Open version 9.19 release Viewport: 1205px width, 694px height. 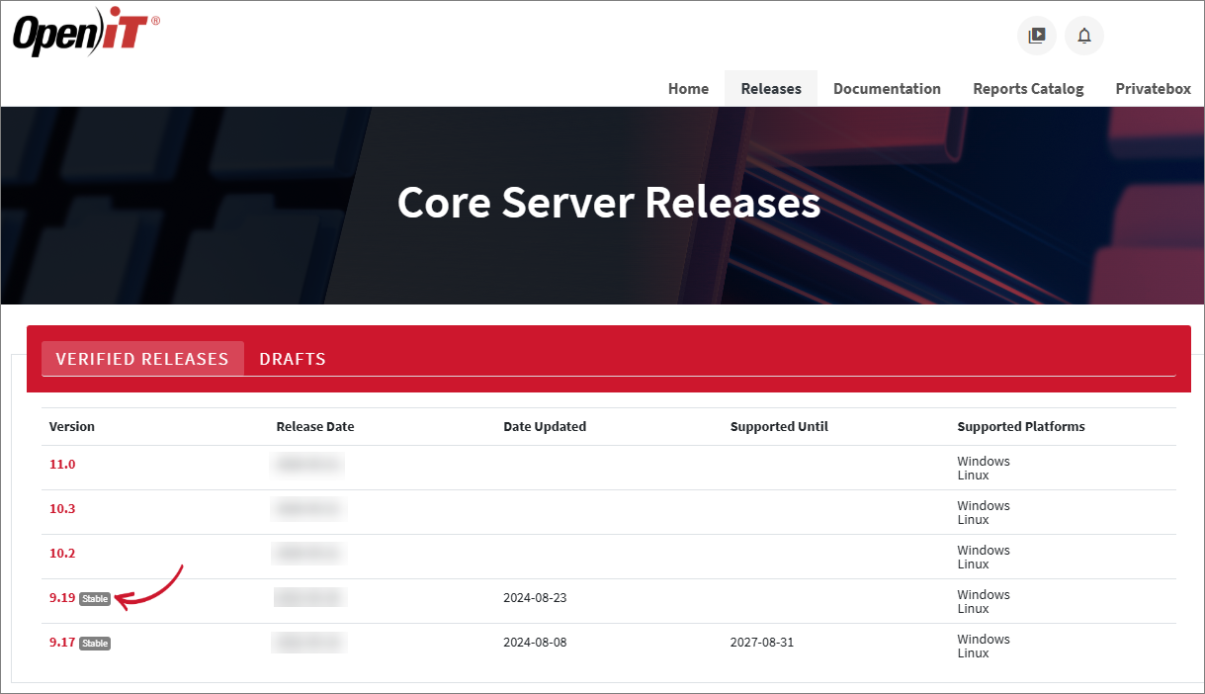62,597
